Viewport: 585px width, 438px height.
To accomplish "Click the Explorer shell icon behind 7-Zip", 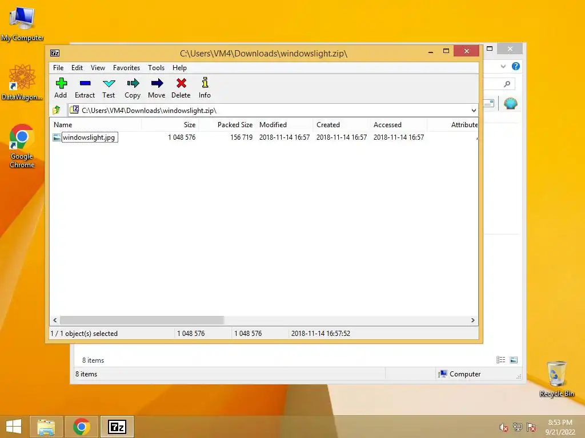I will tap(510, 103).
